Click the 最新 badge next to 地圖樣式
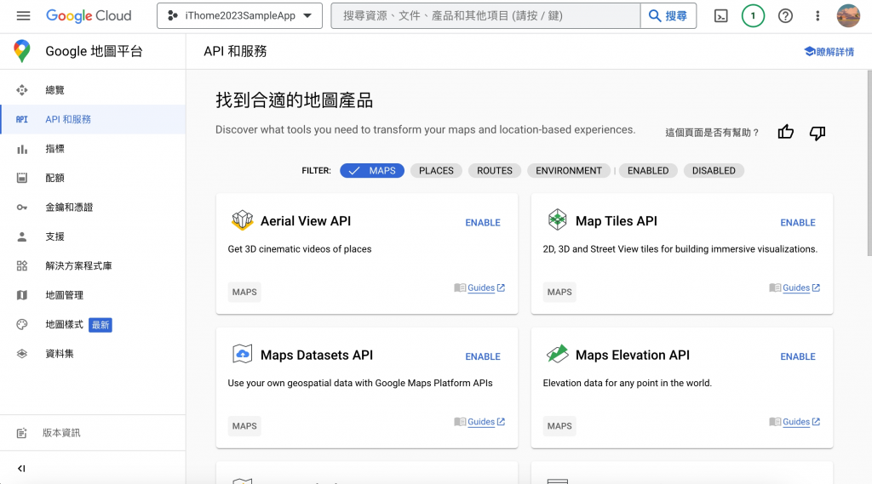872x484 pixels. [x=100, y=325]
